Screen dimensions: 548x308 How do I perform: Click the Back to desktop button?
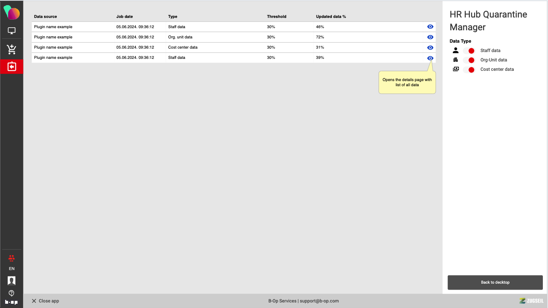[495, 282]
